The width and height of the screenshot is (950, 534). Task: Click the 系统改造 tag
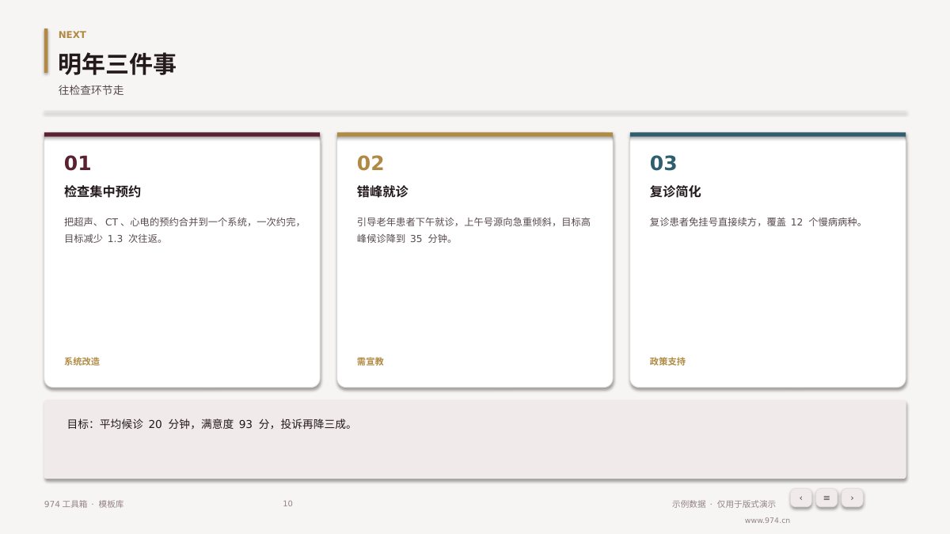coord(82,362)
